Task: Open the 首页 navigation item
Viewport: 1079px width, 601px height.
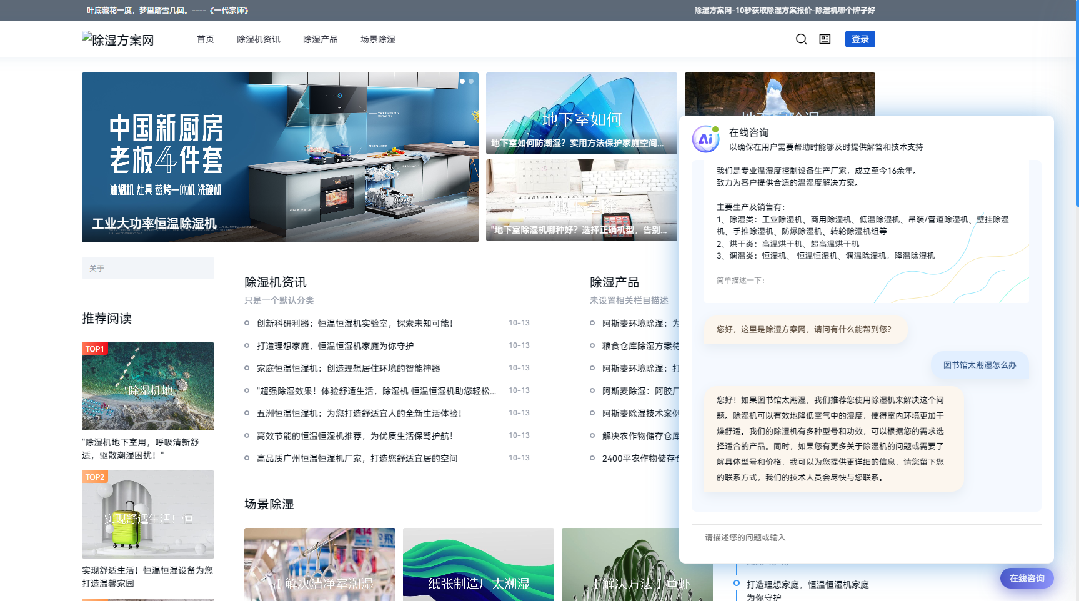Action: (205, 39)
